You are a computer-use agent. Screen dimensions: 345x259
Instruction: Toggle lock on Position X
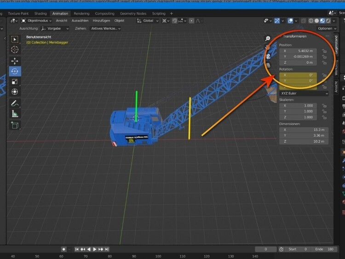point(324,51)
